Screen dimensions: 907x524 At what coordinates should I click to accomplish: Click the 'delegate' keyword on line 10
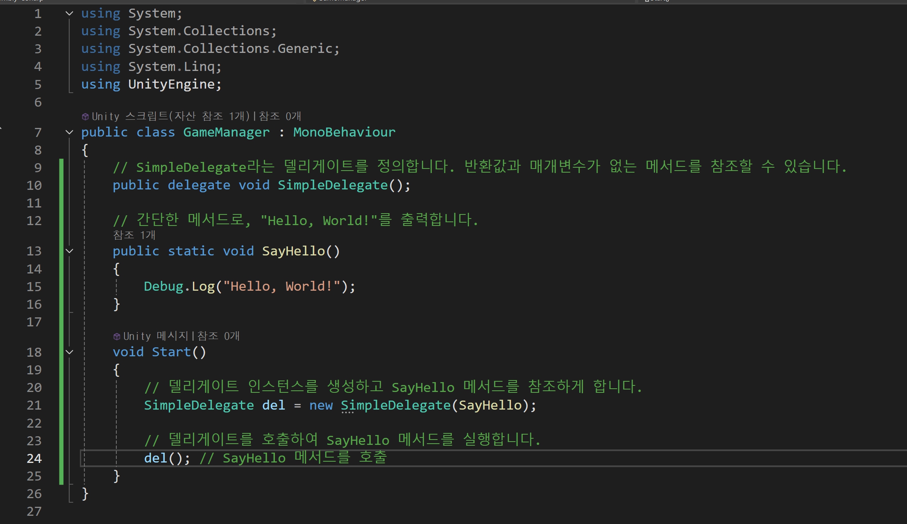199,185
